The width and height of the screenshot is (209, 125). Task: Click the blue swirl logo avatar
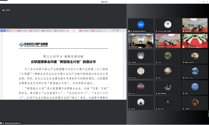pyautogui.click(x=168, y=25)
